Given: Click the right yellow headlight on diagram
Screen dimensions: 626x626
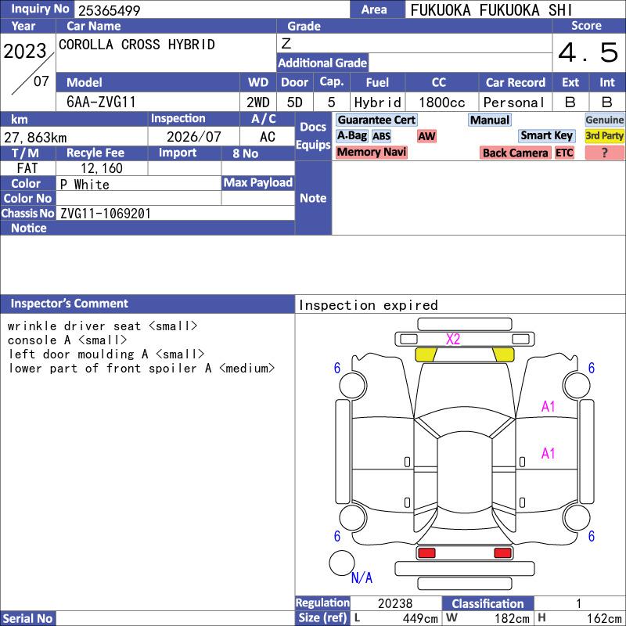Looking at the screenshot, I should pos(502,354).
